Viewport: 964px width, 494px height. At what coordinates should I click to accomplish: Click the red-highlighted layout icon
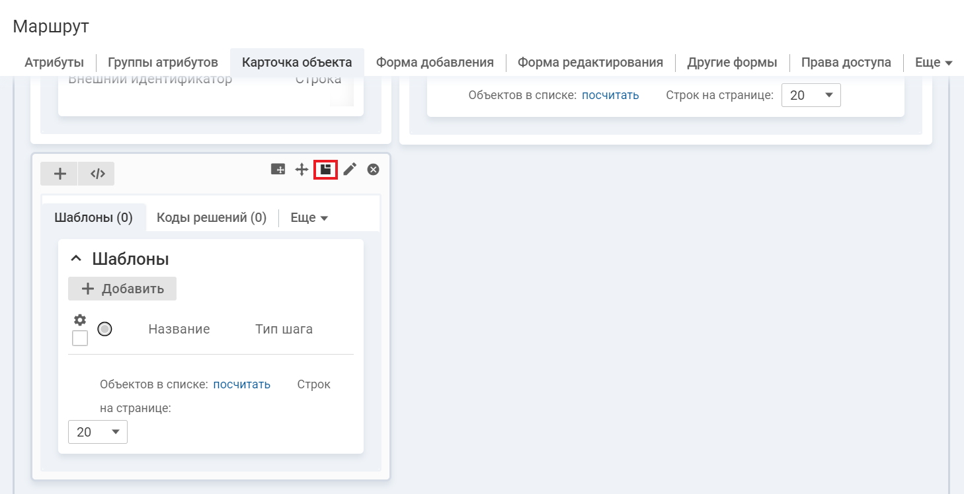coord(325,170)
